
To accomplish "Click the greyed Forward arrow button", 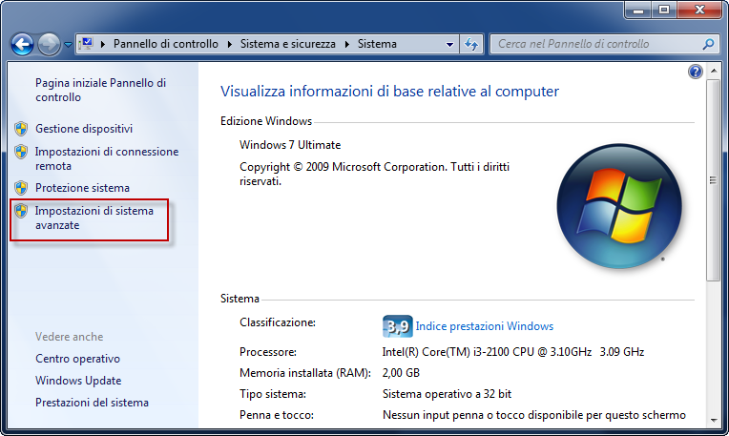I will [x=49, y=45].
